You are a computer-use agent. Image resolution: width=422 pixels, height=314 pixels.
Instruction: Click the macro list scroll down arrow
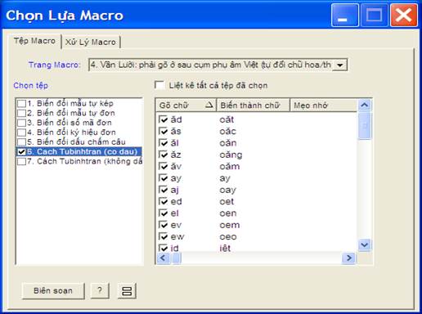tap(365, 244)
